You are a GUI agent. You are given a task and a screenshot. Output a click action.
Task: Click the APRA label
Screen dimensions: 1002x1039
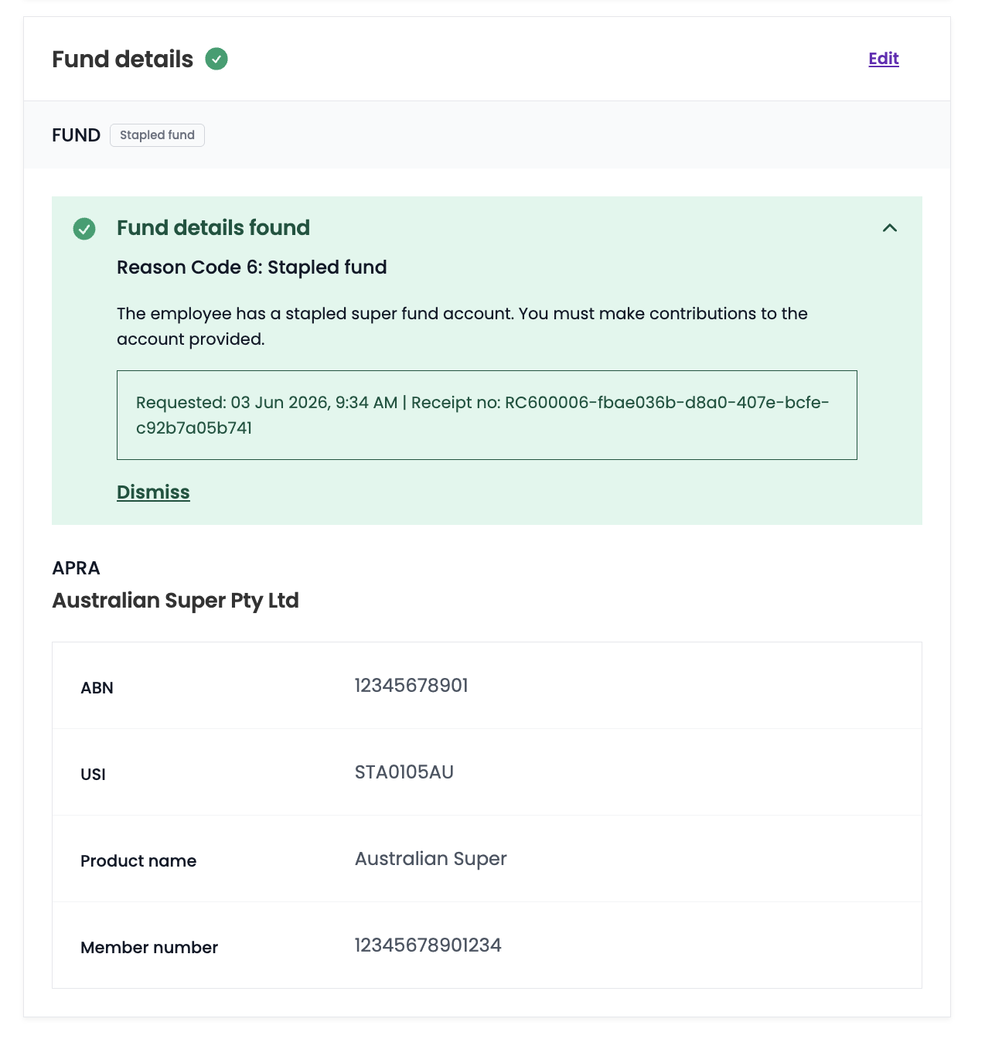pos(76,568)
